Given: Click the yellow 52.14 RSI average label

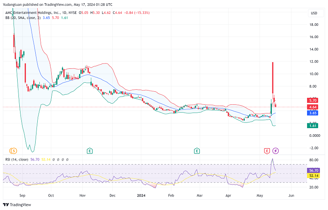Looking at the screenshot, I should tap(313, 175).
